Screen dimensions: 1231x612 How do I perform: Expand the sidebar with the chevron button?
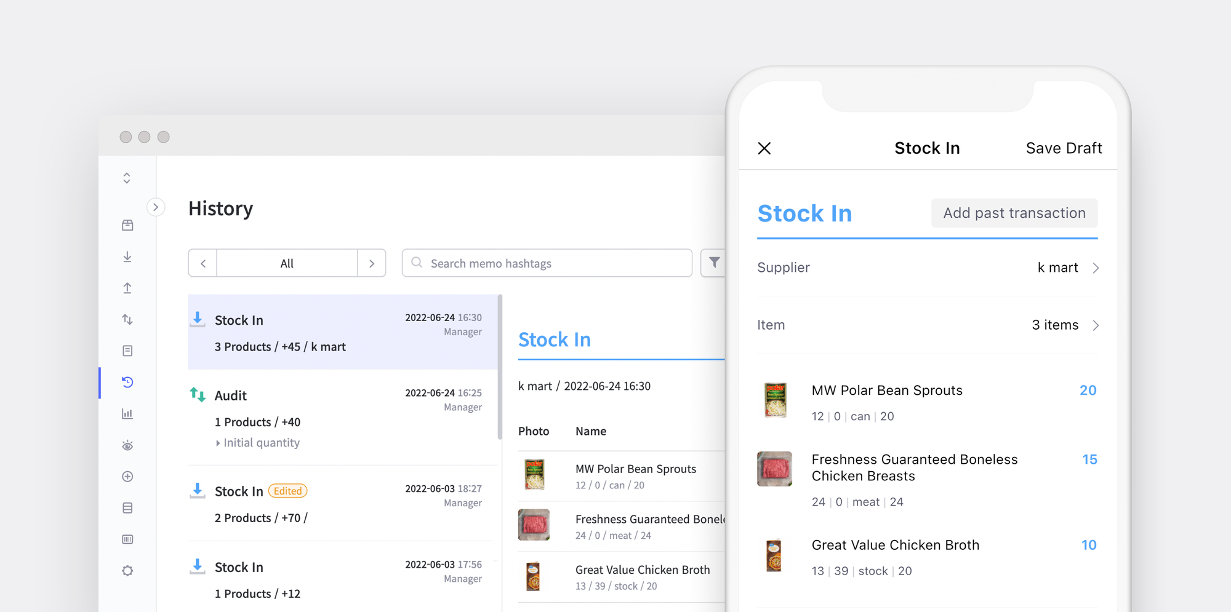coord(156,207)
